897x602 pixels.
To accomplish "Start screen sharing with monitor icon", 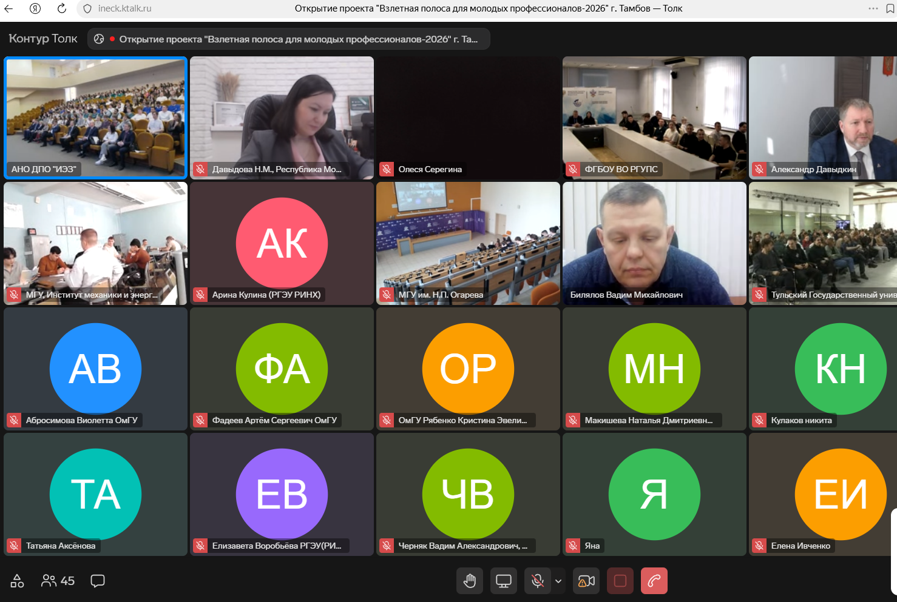I will [504, 581].
